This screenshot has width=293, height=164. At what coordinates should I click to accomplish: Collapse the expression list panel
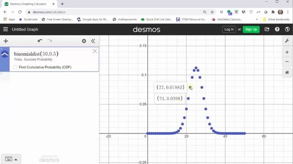click(93, 41)
